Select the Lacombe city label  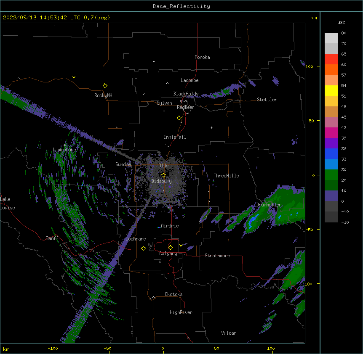pos(190,80)
